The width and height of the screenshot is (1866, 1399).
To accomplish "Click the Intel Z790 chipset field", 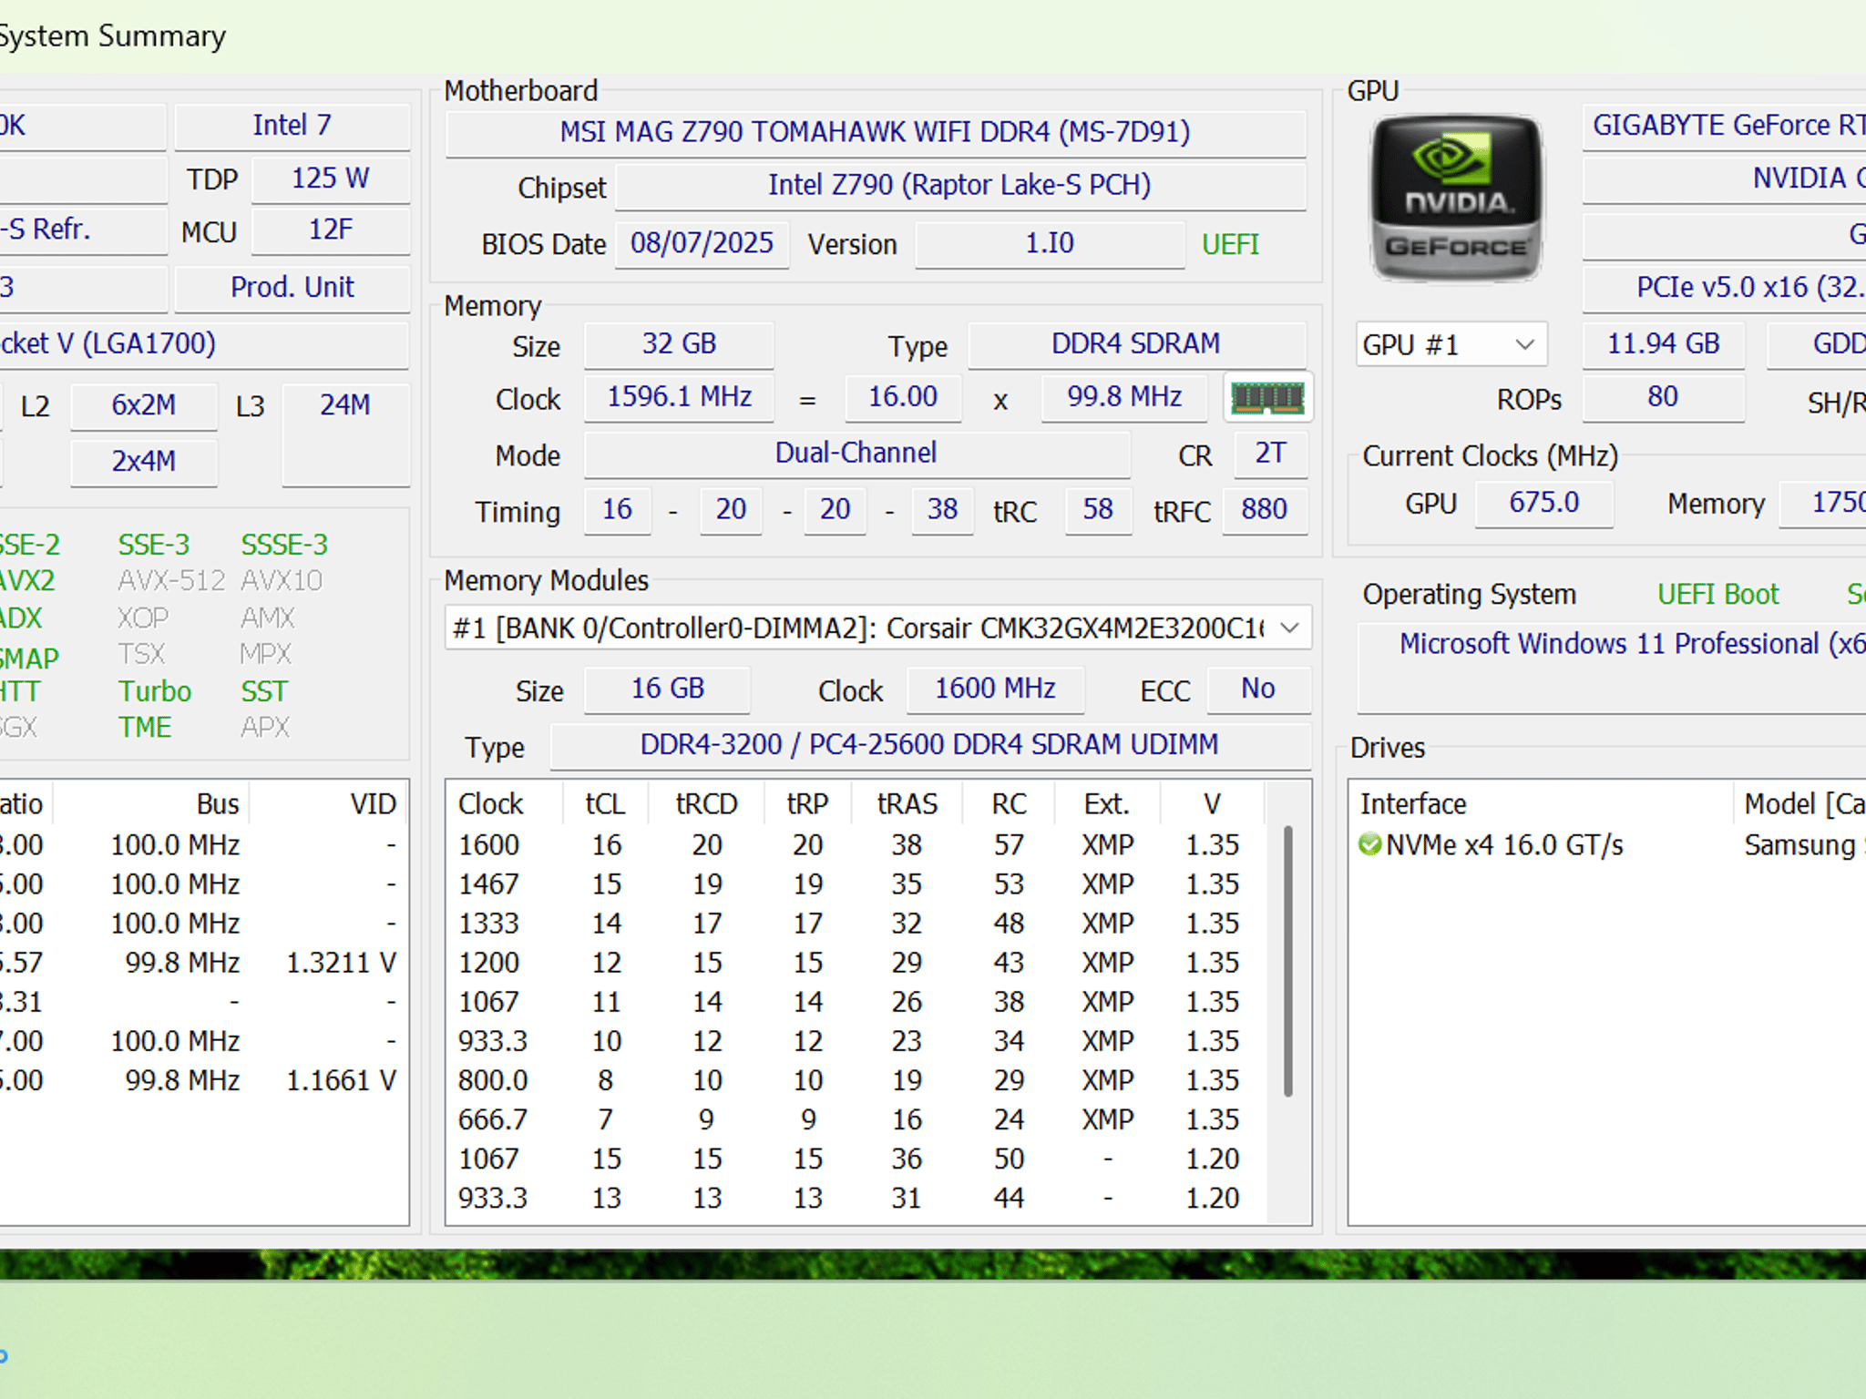I will (960, 186).
